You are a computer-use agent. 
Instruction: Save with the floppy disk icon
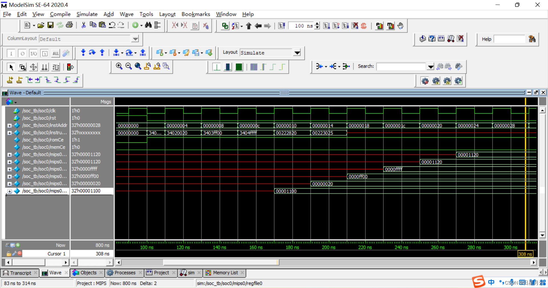coord(51,25)
